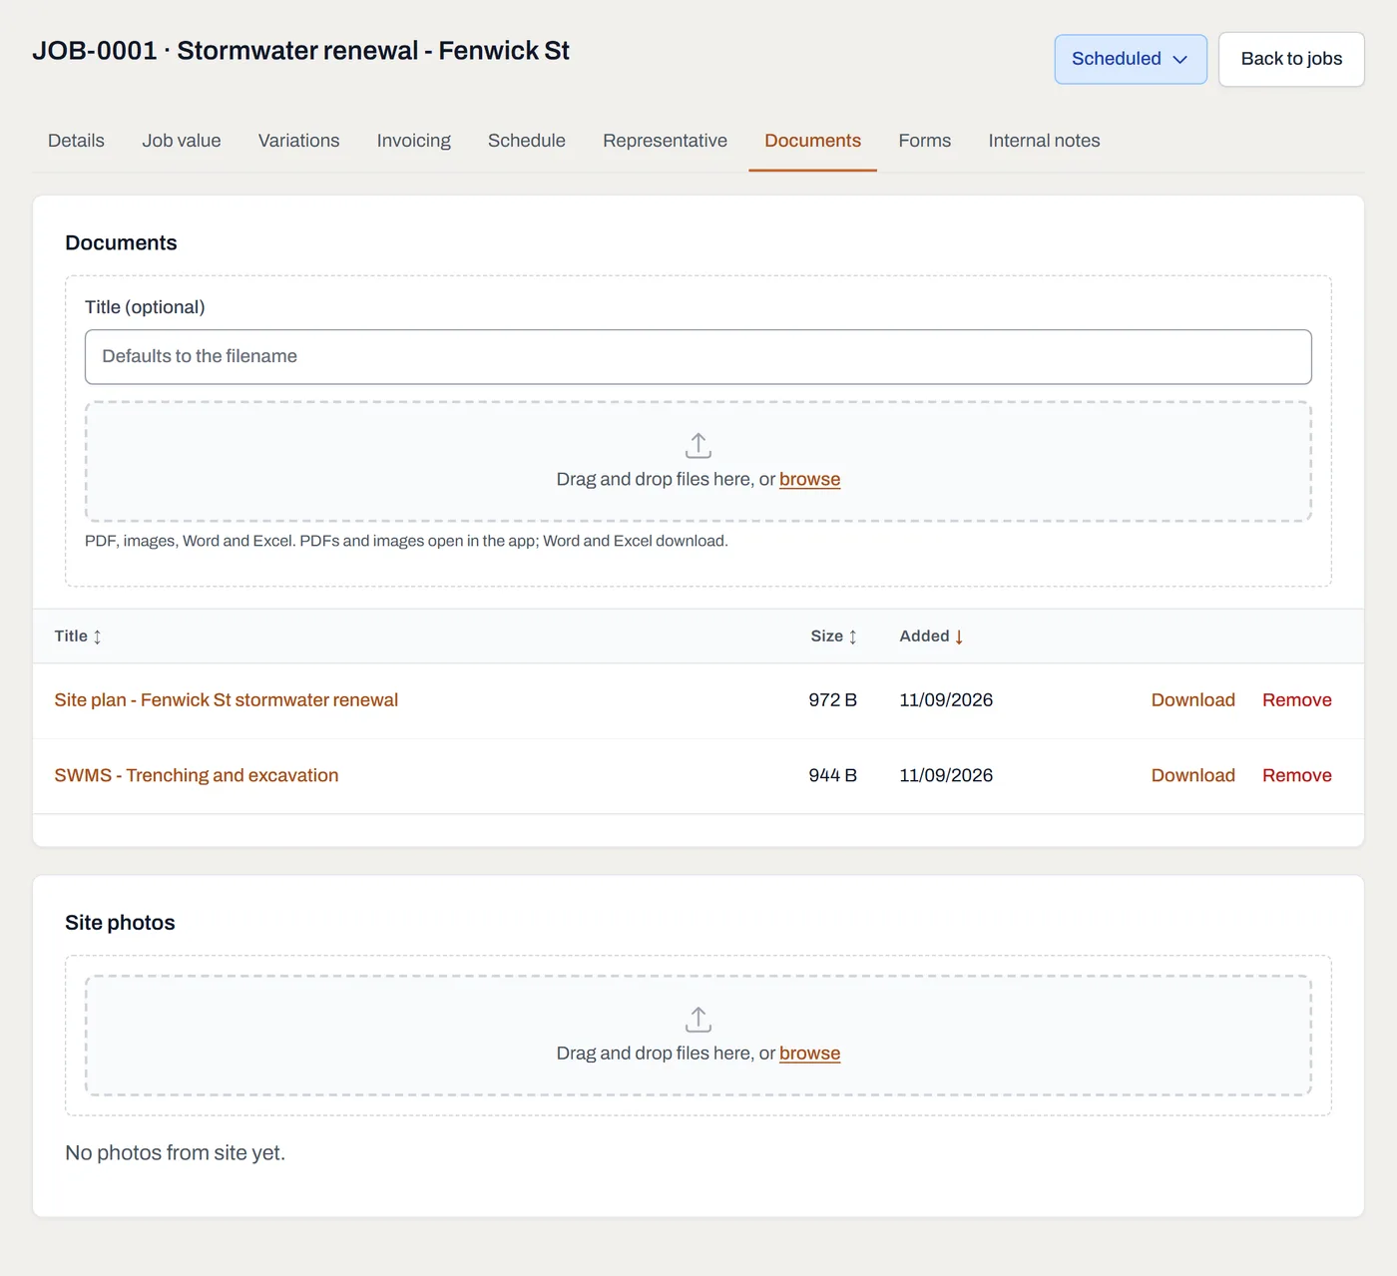Open the Site plan - Fenwick St document
This screenshot has height=1276, width=1397.
[x=227, y=700]
